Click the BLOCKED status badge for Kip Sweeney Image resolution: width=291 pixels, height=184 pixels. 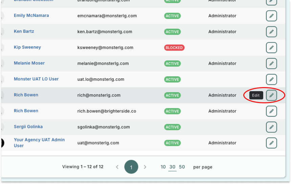click(x=174, y=48)
